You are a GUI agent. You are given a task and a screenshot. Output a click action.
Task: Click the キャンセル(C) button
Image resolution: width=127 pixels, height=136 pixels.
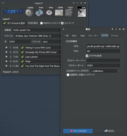coord(78,131)
